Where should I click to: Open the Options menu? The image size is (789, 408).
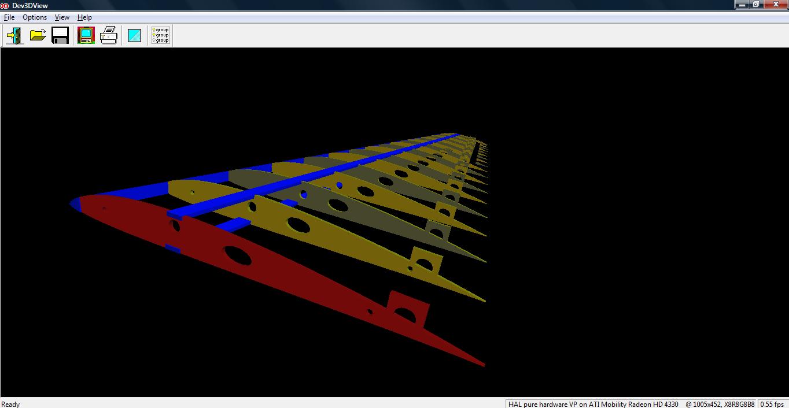[x=35, y=17]
